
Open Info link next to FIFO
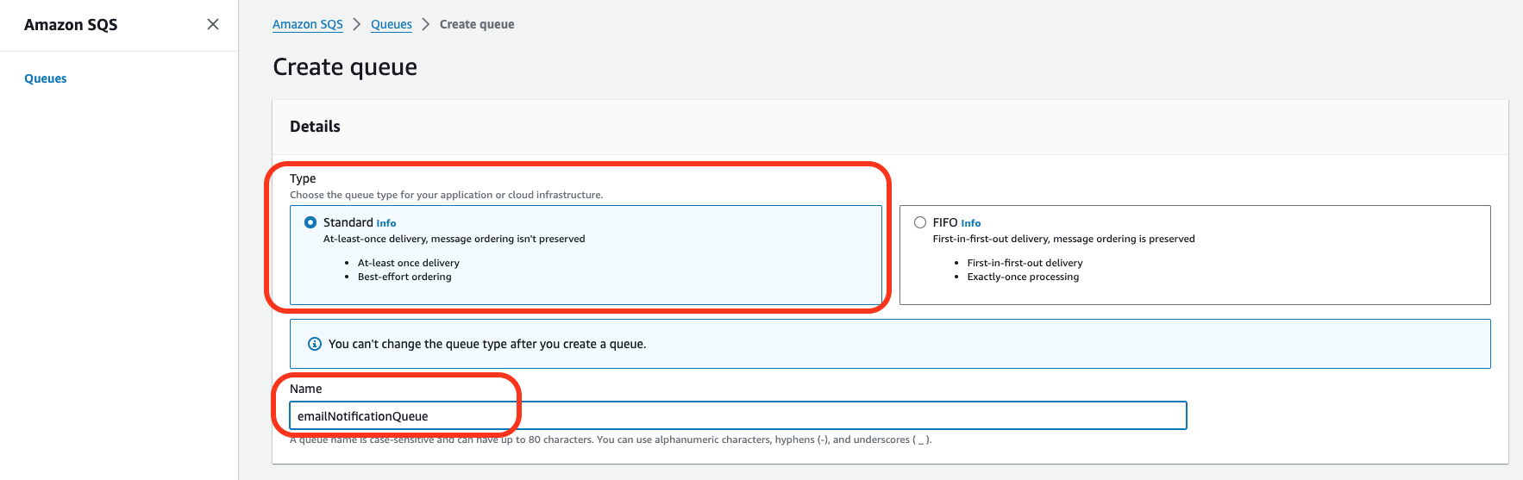[x=971, y=223]
